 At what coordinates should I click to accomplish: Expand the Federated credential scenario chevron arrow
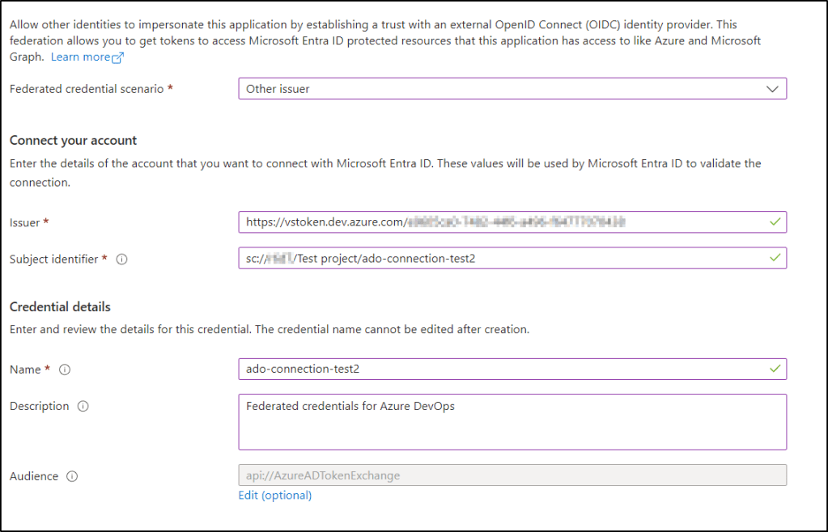pyautogui.click(x=771, y=89)
